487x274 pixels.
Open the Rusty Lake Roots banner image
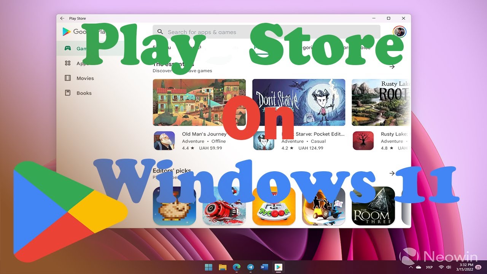381,102
